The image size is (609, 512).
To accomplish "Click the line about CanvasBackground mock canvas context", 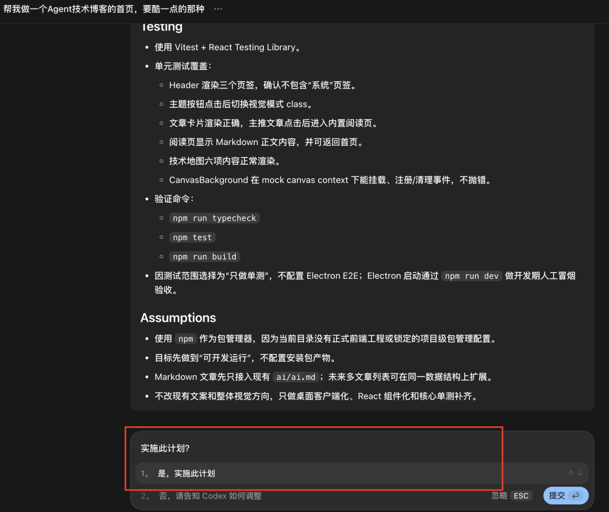I will (x=330, y=180).
